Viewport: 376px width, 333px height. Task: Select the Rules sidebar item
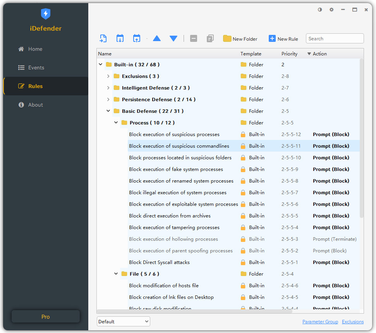(46, 86)
